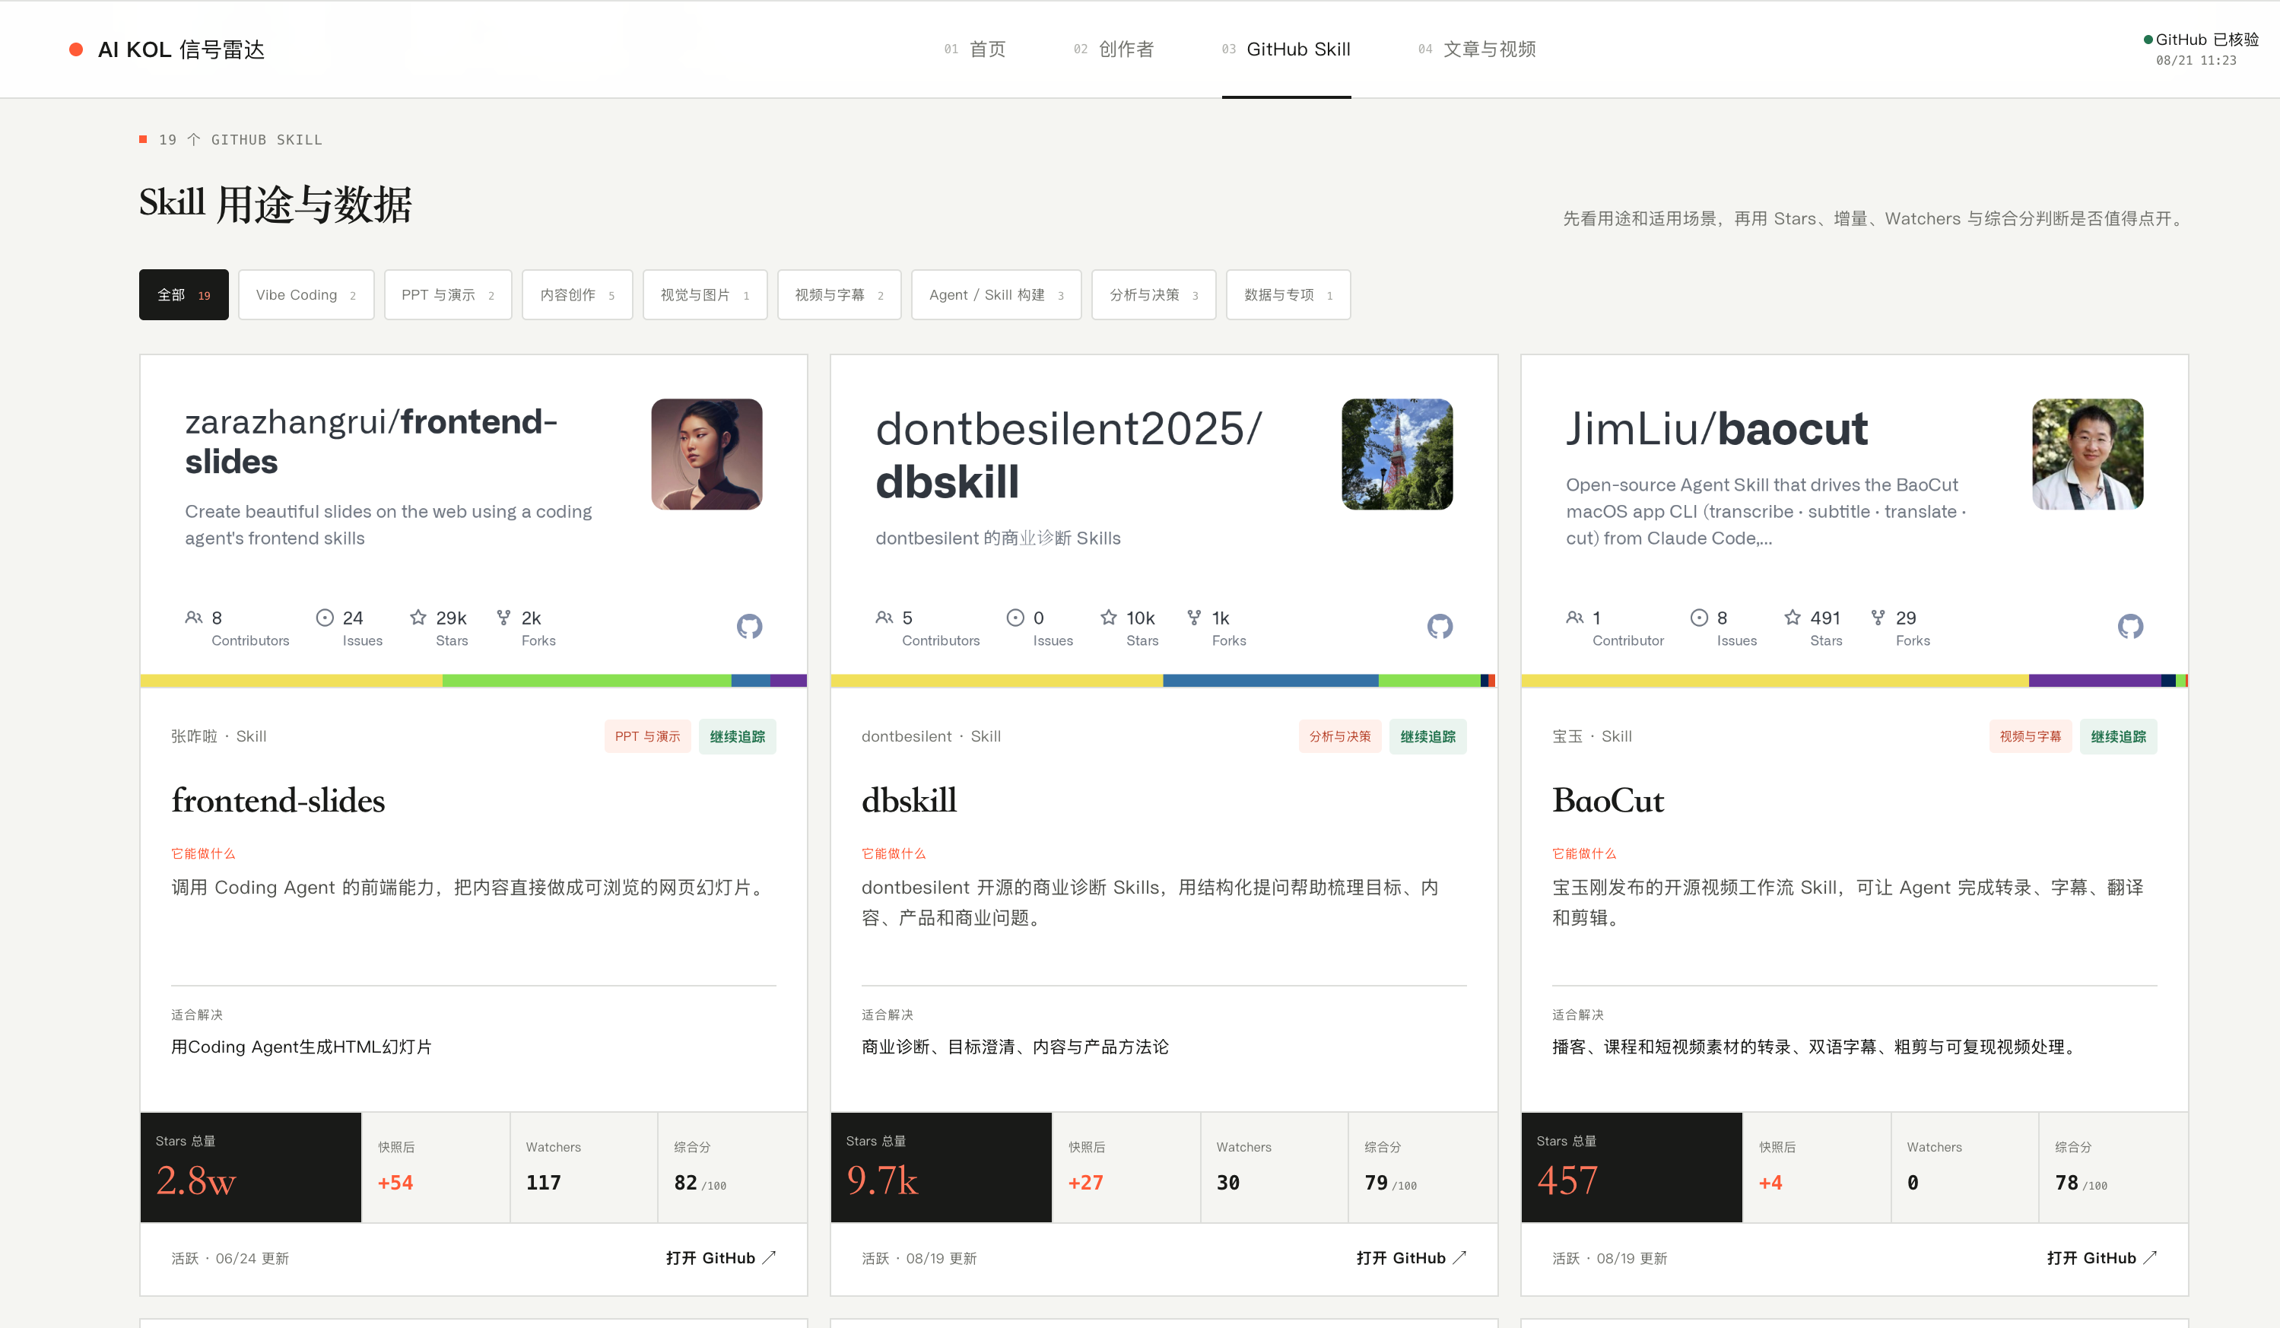This screenshot has height=1328, width=2280.
Task: Select the GitHub Skill tab
Action: (1286, 49)
